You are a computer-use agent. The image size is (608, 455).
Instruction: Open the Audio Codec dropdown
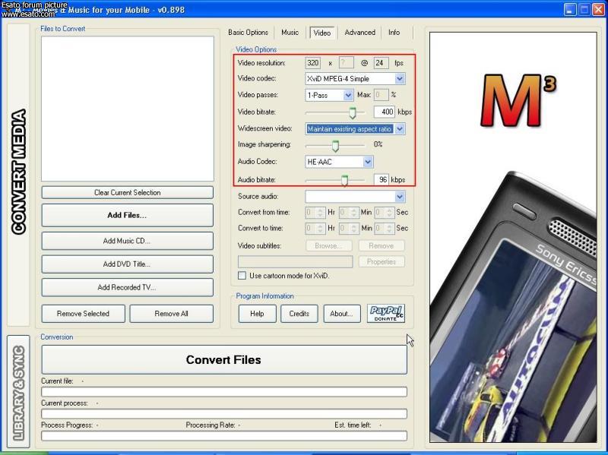[x=368, y=162]
